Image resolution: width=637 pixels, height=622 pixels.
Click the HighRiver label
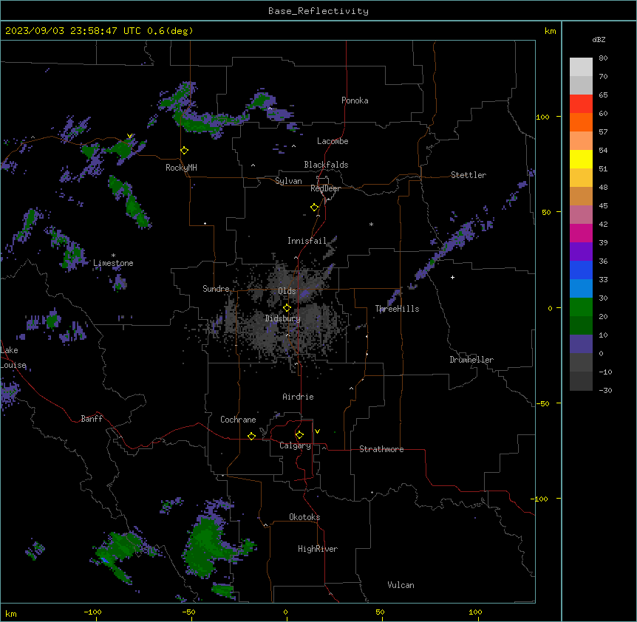tap(318, 549)
